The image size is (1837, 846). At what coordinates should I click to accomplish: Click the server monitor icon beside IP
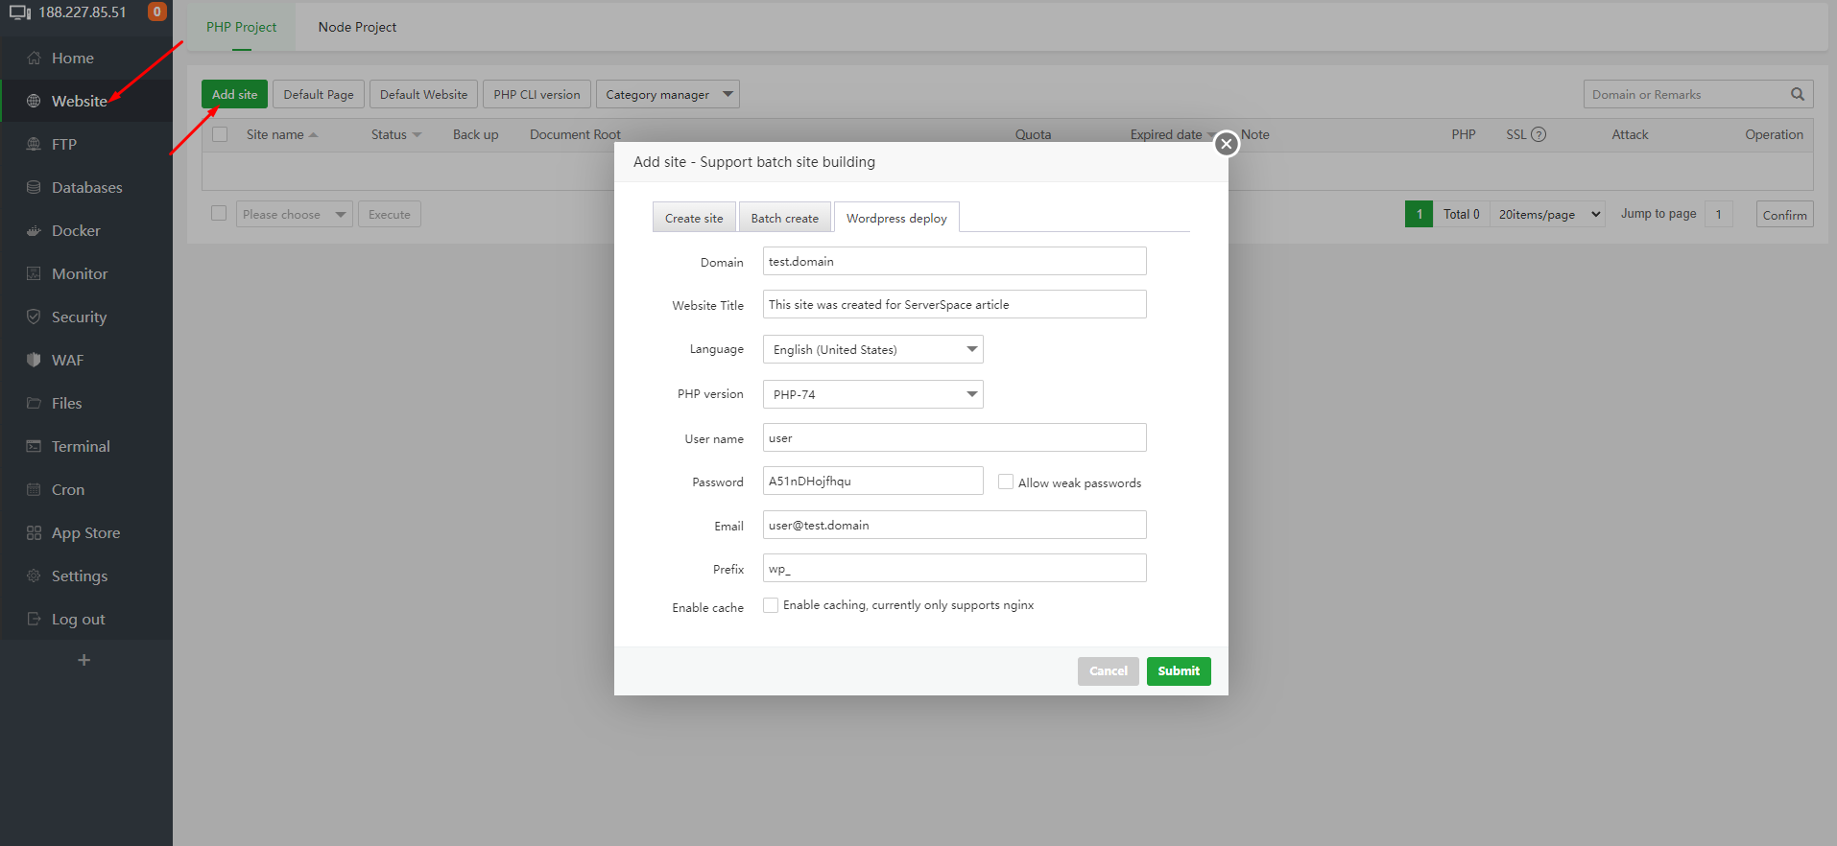(20, 12)
